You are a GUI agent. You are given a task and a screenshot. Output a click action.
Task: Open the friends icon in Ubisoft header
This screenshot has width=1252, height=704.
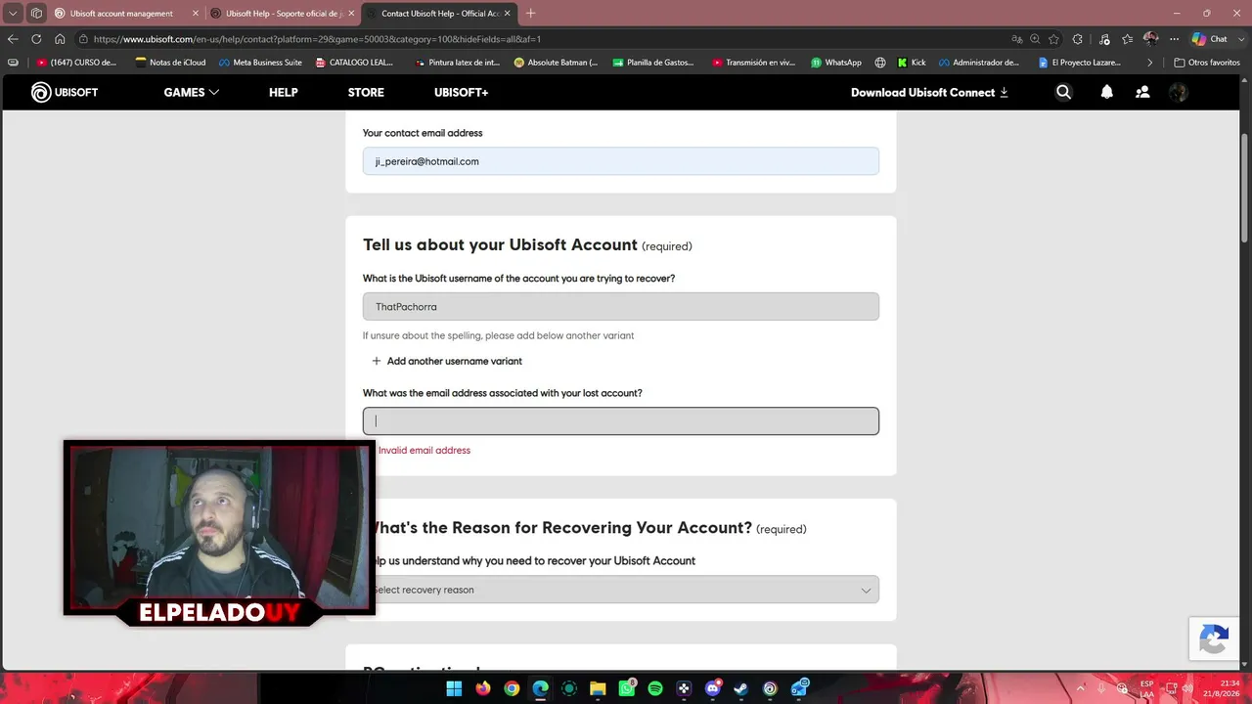pyautogui.click(x=1141, y=92)
